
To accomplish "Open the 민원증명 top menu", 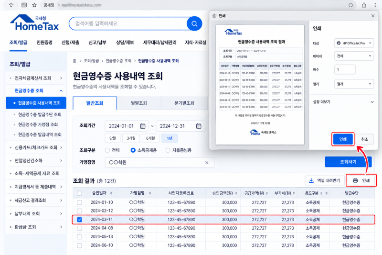I will 44,43.
